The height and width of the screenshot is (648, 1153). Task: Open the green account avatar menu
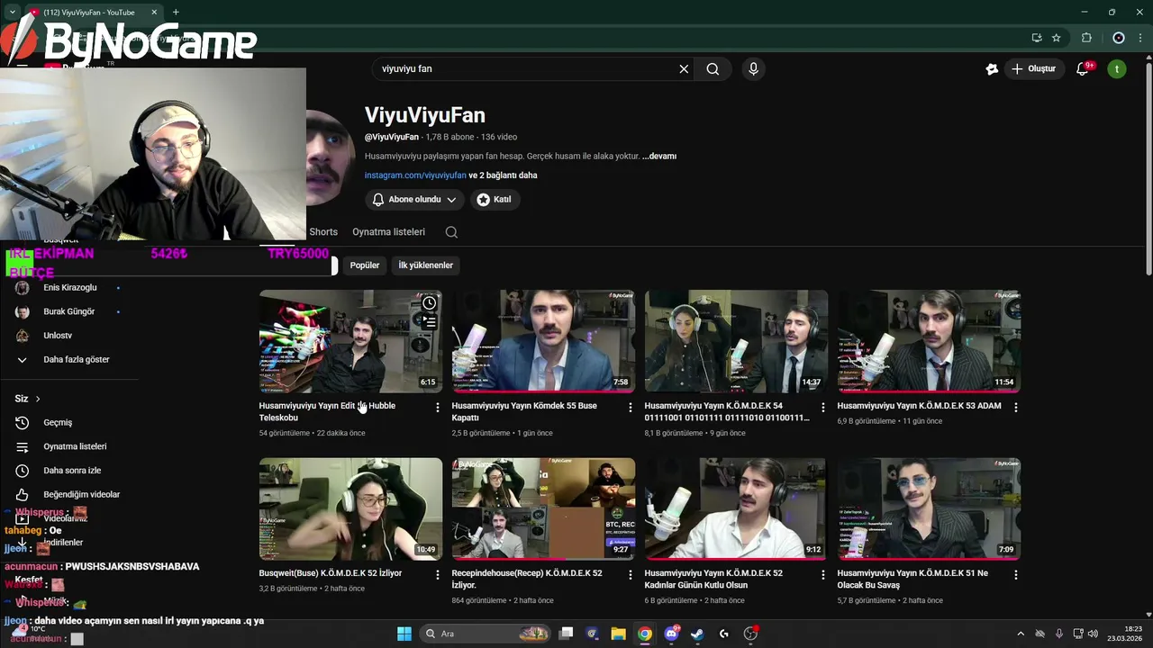pyautogui.click(x=1117, y=69)
